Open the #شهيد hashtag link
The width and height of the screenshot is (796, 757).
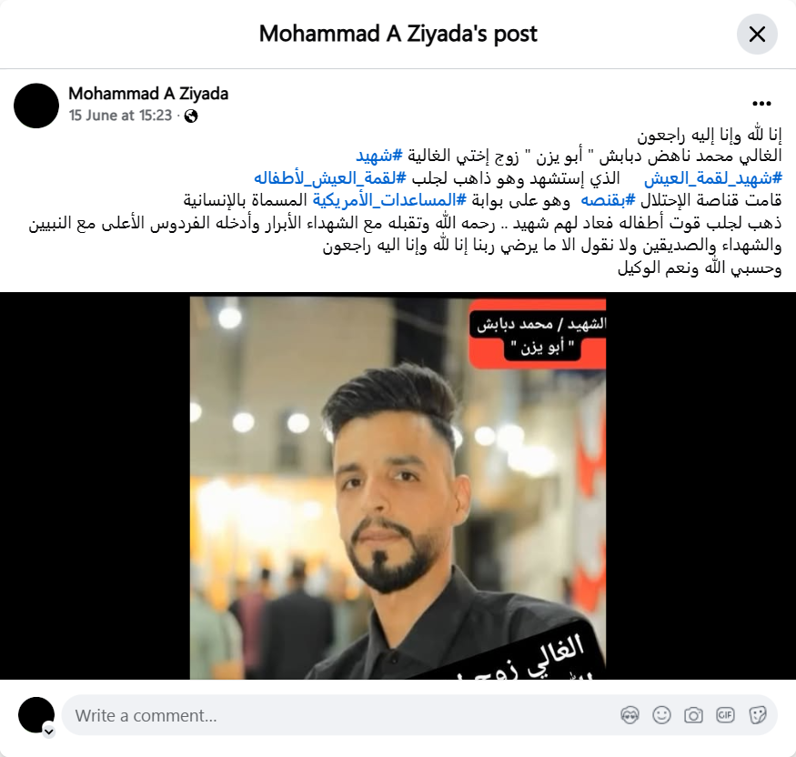click(x=378, y=156)
